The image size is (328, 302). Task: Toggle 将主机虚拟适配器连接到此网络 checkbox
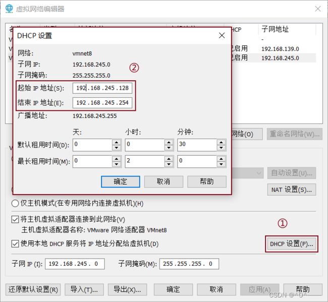pos(15,219)
